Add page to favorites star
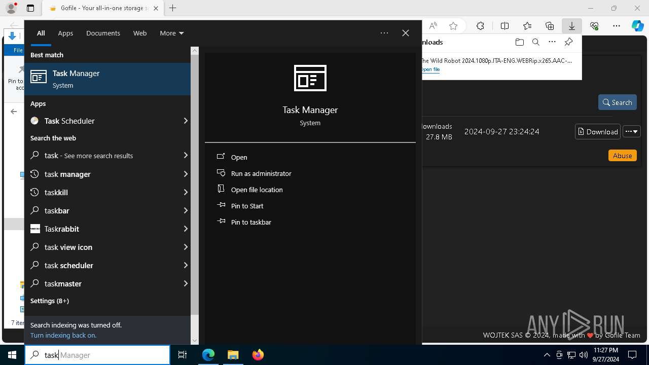This screenshot has width=649, height=365. [x=453, y=26]
